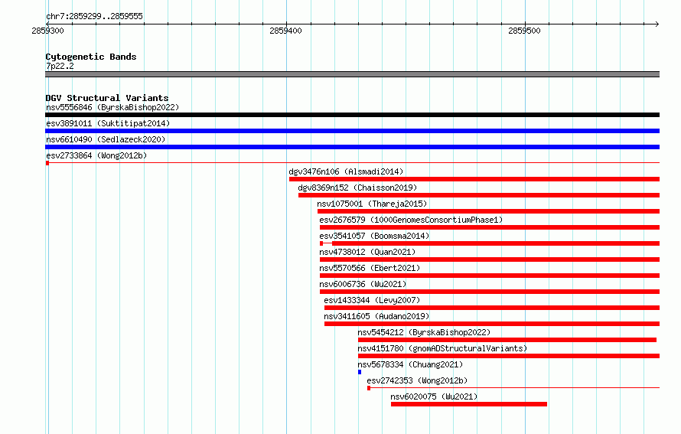Click the left arrow of the ruler
Image resolution: width=681 pixels, height=434 pixels.
point(47,24)
